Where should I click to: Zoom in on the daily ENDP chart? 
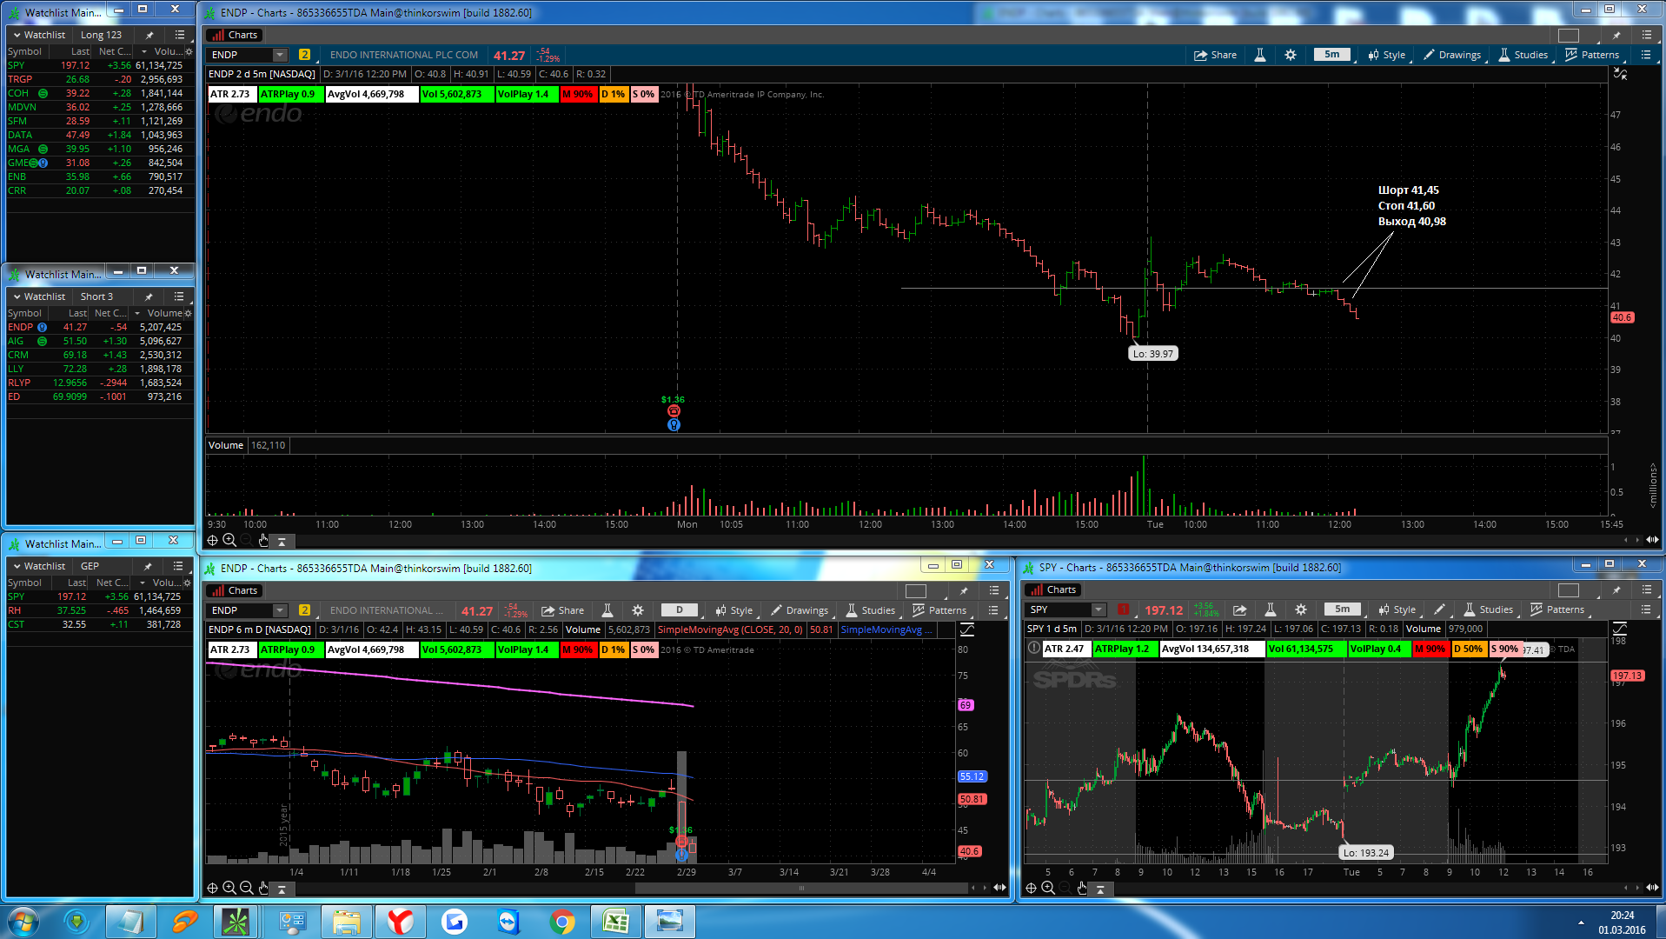229,888
